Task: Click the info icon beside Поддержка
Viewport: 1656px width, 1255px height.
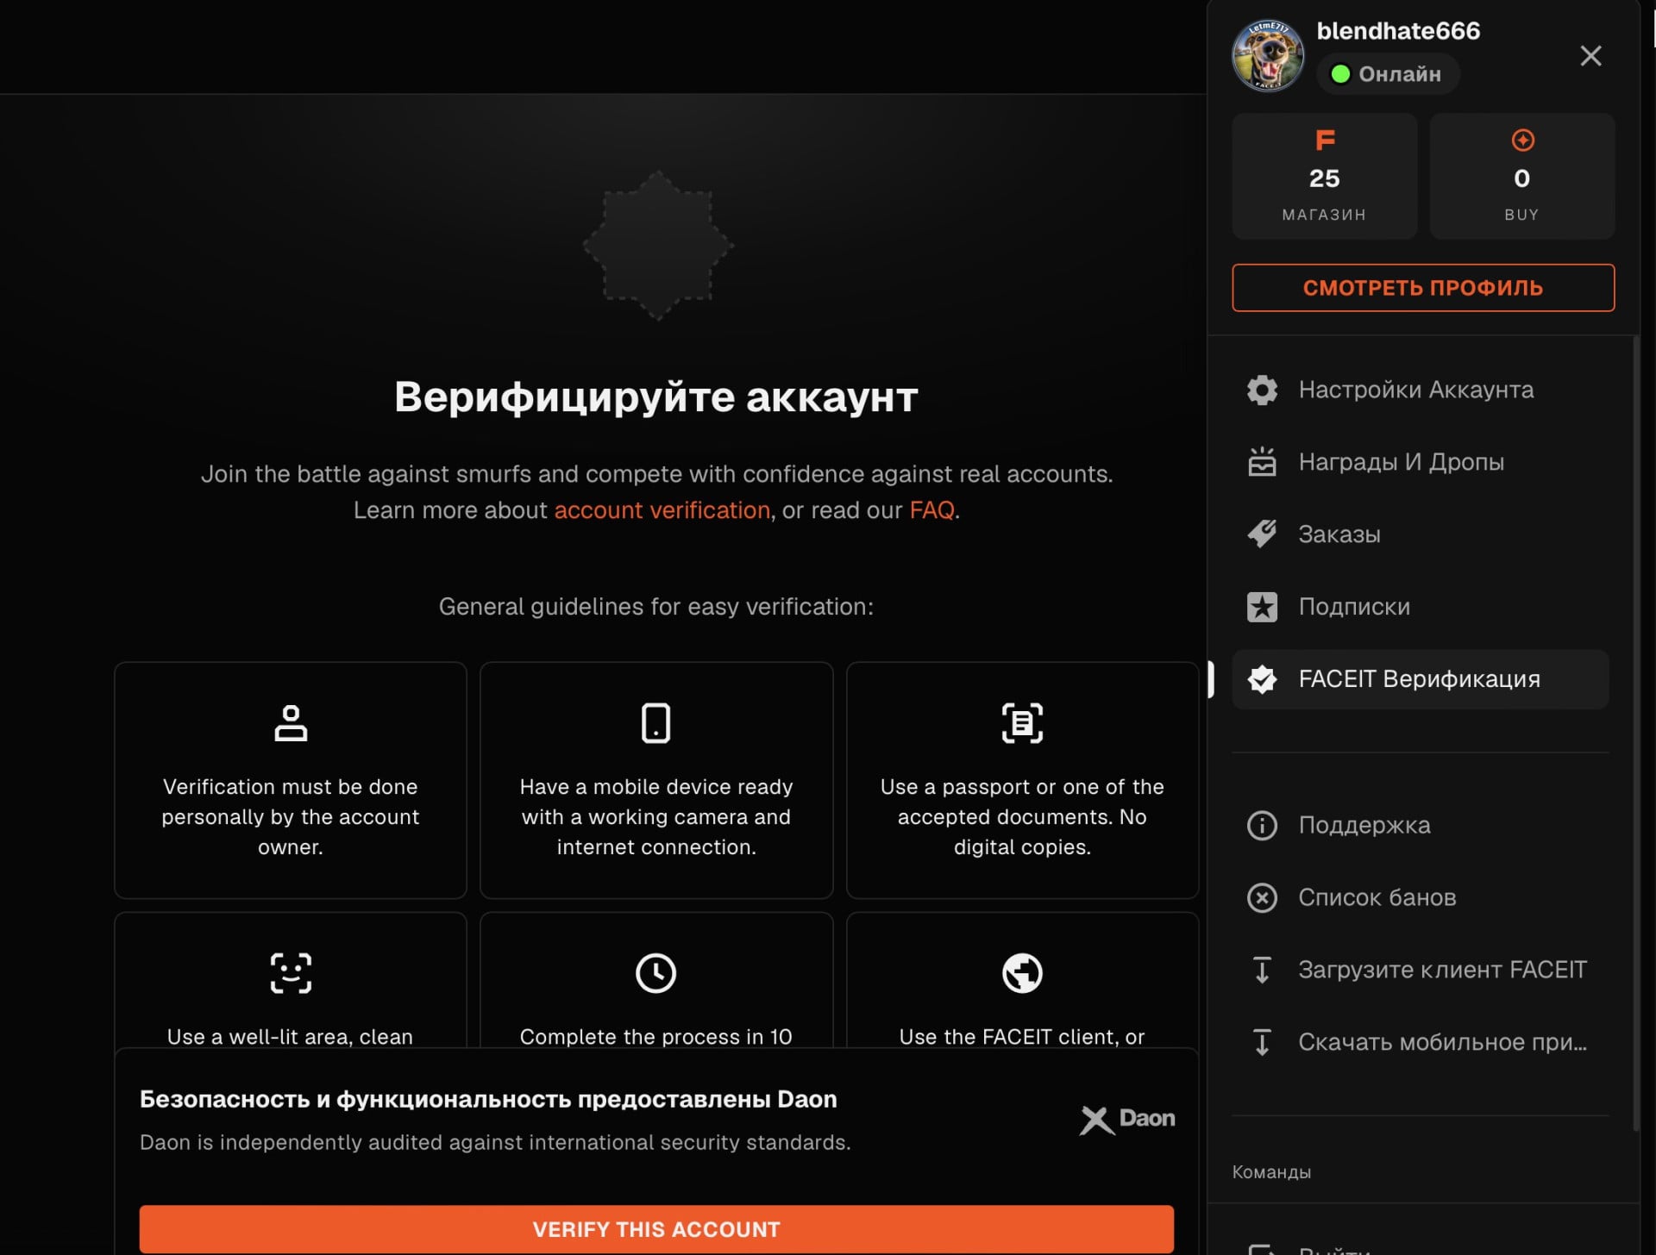Action: point(1262,825)
